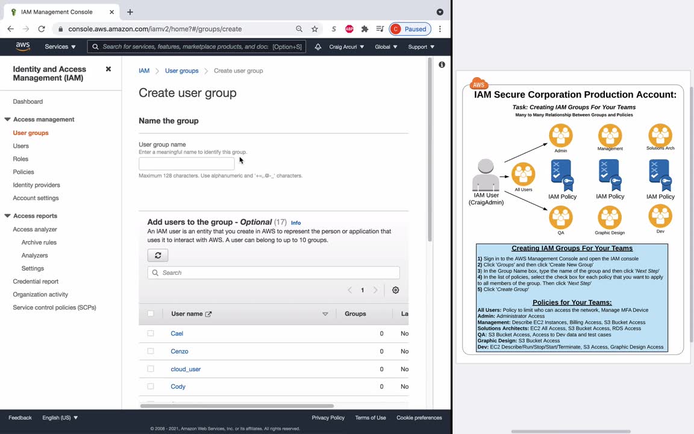Click the horizontal scrollbar under the users table

(237, 406)
